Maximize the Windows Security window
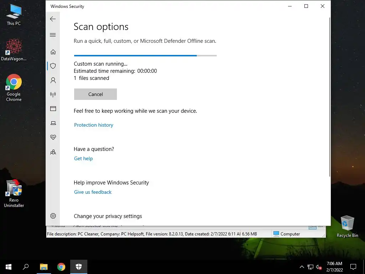The image size is (365, 274). coord(306,6)
